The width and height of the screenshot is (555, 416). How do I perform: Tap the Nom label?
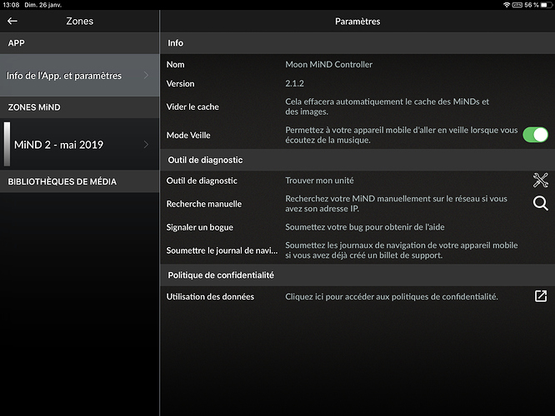pyautogui.click(x=175, y=64)
